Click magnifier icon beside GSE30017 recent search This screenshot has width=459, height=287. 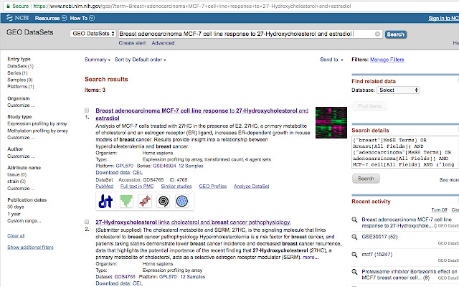(354, 237)
